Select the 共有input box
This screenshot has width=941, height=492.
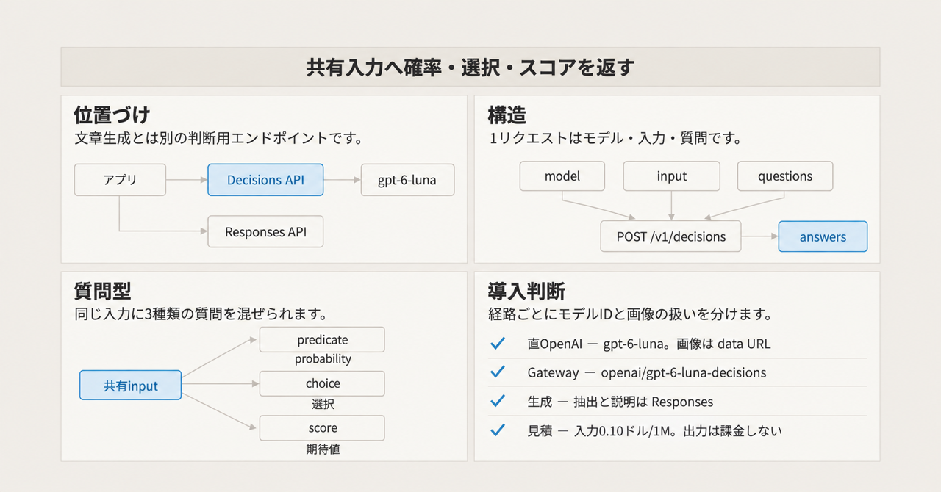[x=130, y=385]
